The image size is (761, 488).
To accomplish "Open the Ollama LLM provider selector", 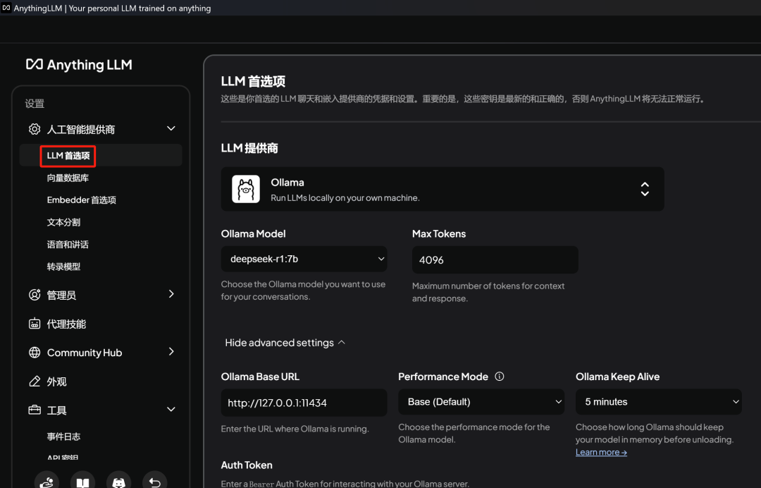I will (442, 189).
